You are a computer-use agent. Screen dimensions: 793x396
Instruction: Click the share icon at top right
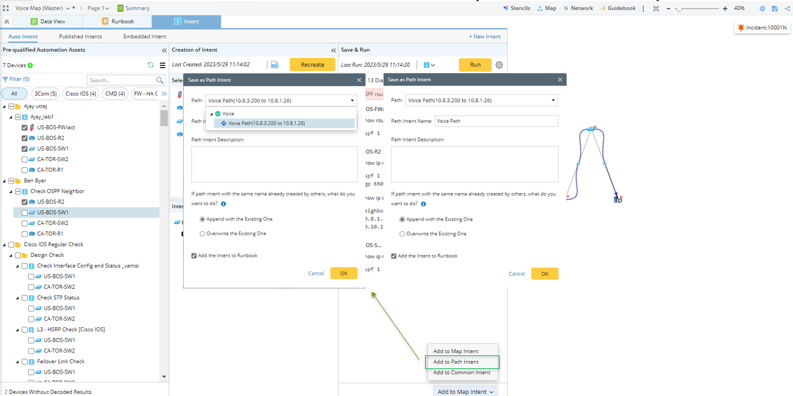(786, 8)
